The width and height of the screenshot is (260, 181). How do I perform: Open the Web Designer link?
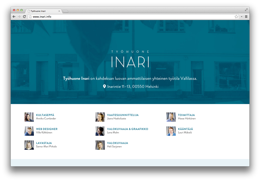tap(46, 129)
